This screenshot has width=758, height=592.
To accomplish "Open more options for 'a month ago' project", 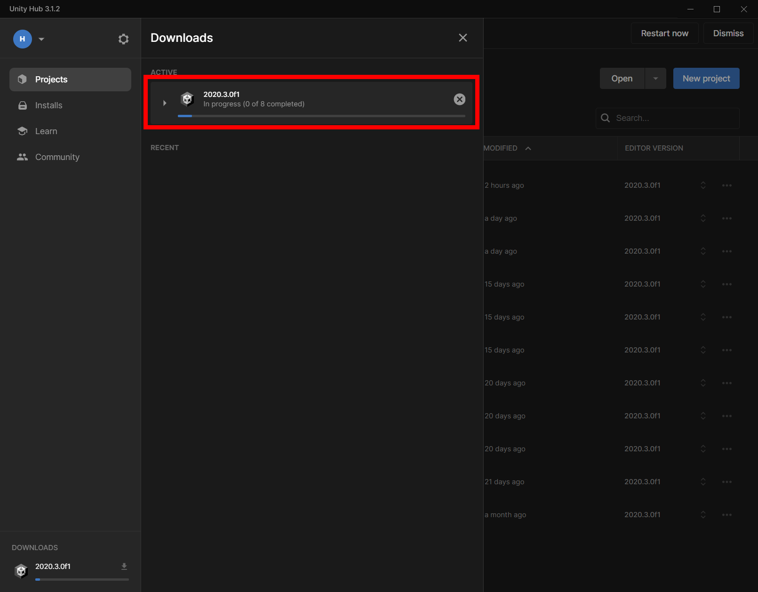I will click(x=726, y=515).
